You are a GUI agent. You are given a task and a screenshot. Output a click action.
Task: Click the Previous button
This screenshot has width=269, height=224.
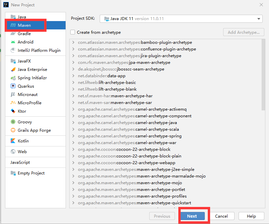[162, 216]
